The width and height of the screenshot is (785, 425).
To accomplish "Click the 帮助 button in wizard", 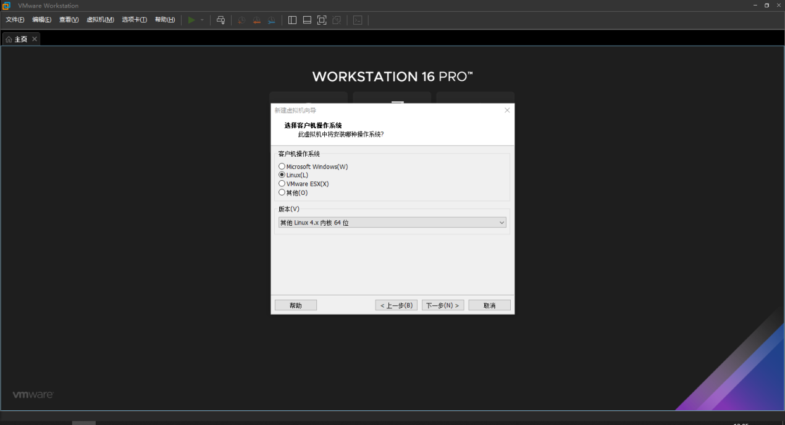I will tap(296, 305).
